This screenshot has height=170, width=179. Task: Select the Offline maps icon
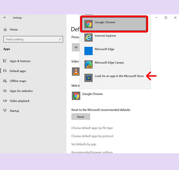(5, 81)
